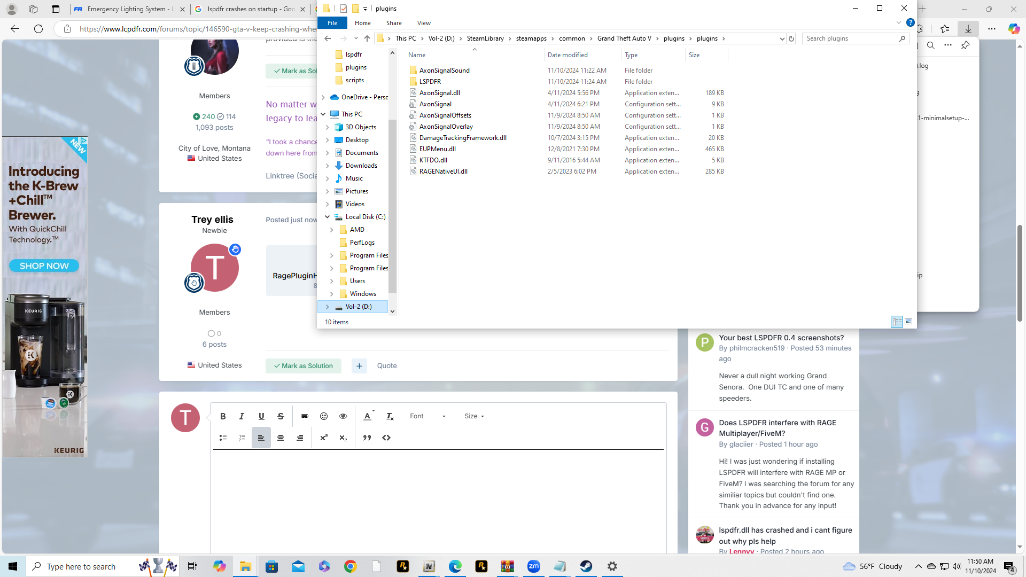Image resolution: width=1026 pixels, height=577 pixels.
Task: Open the File menu in Explorer
Action: click(x=332, y=23)
